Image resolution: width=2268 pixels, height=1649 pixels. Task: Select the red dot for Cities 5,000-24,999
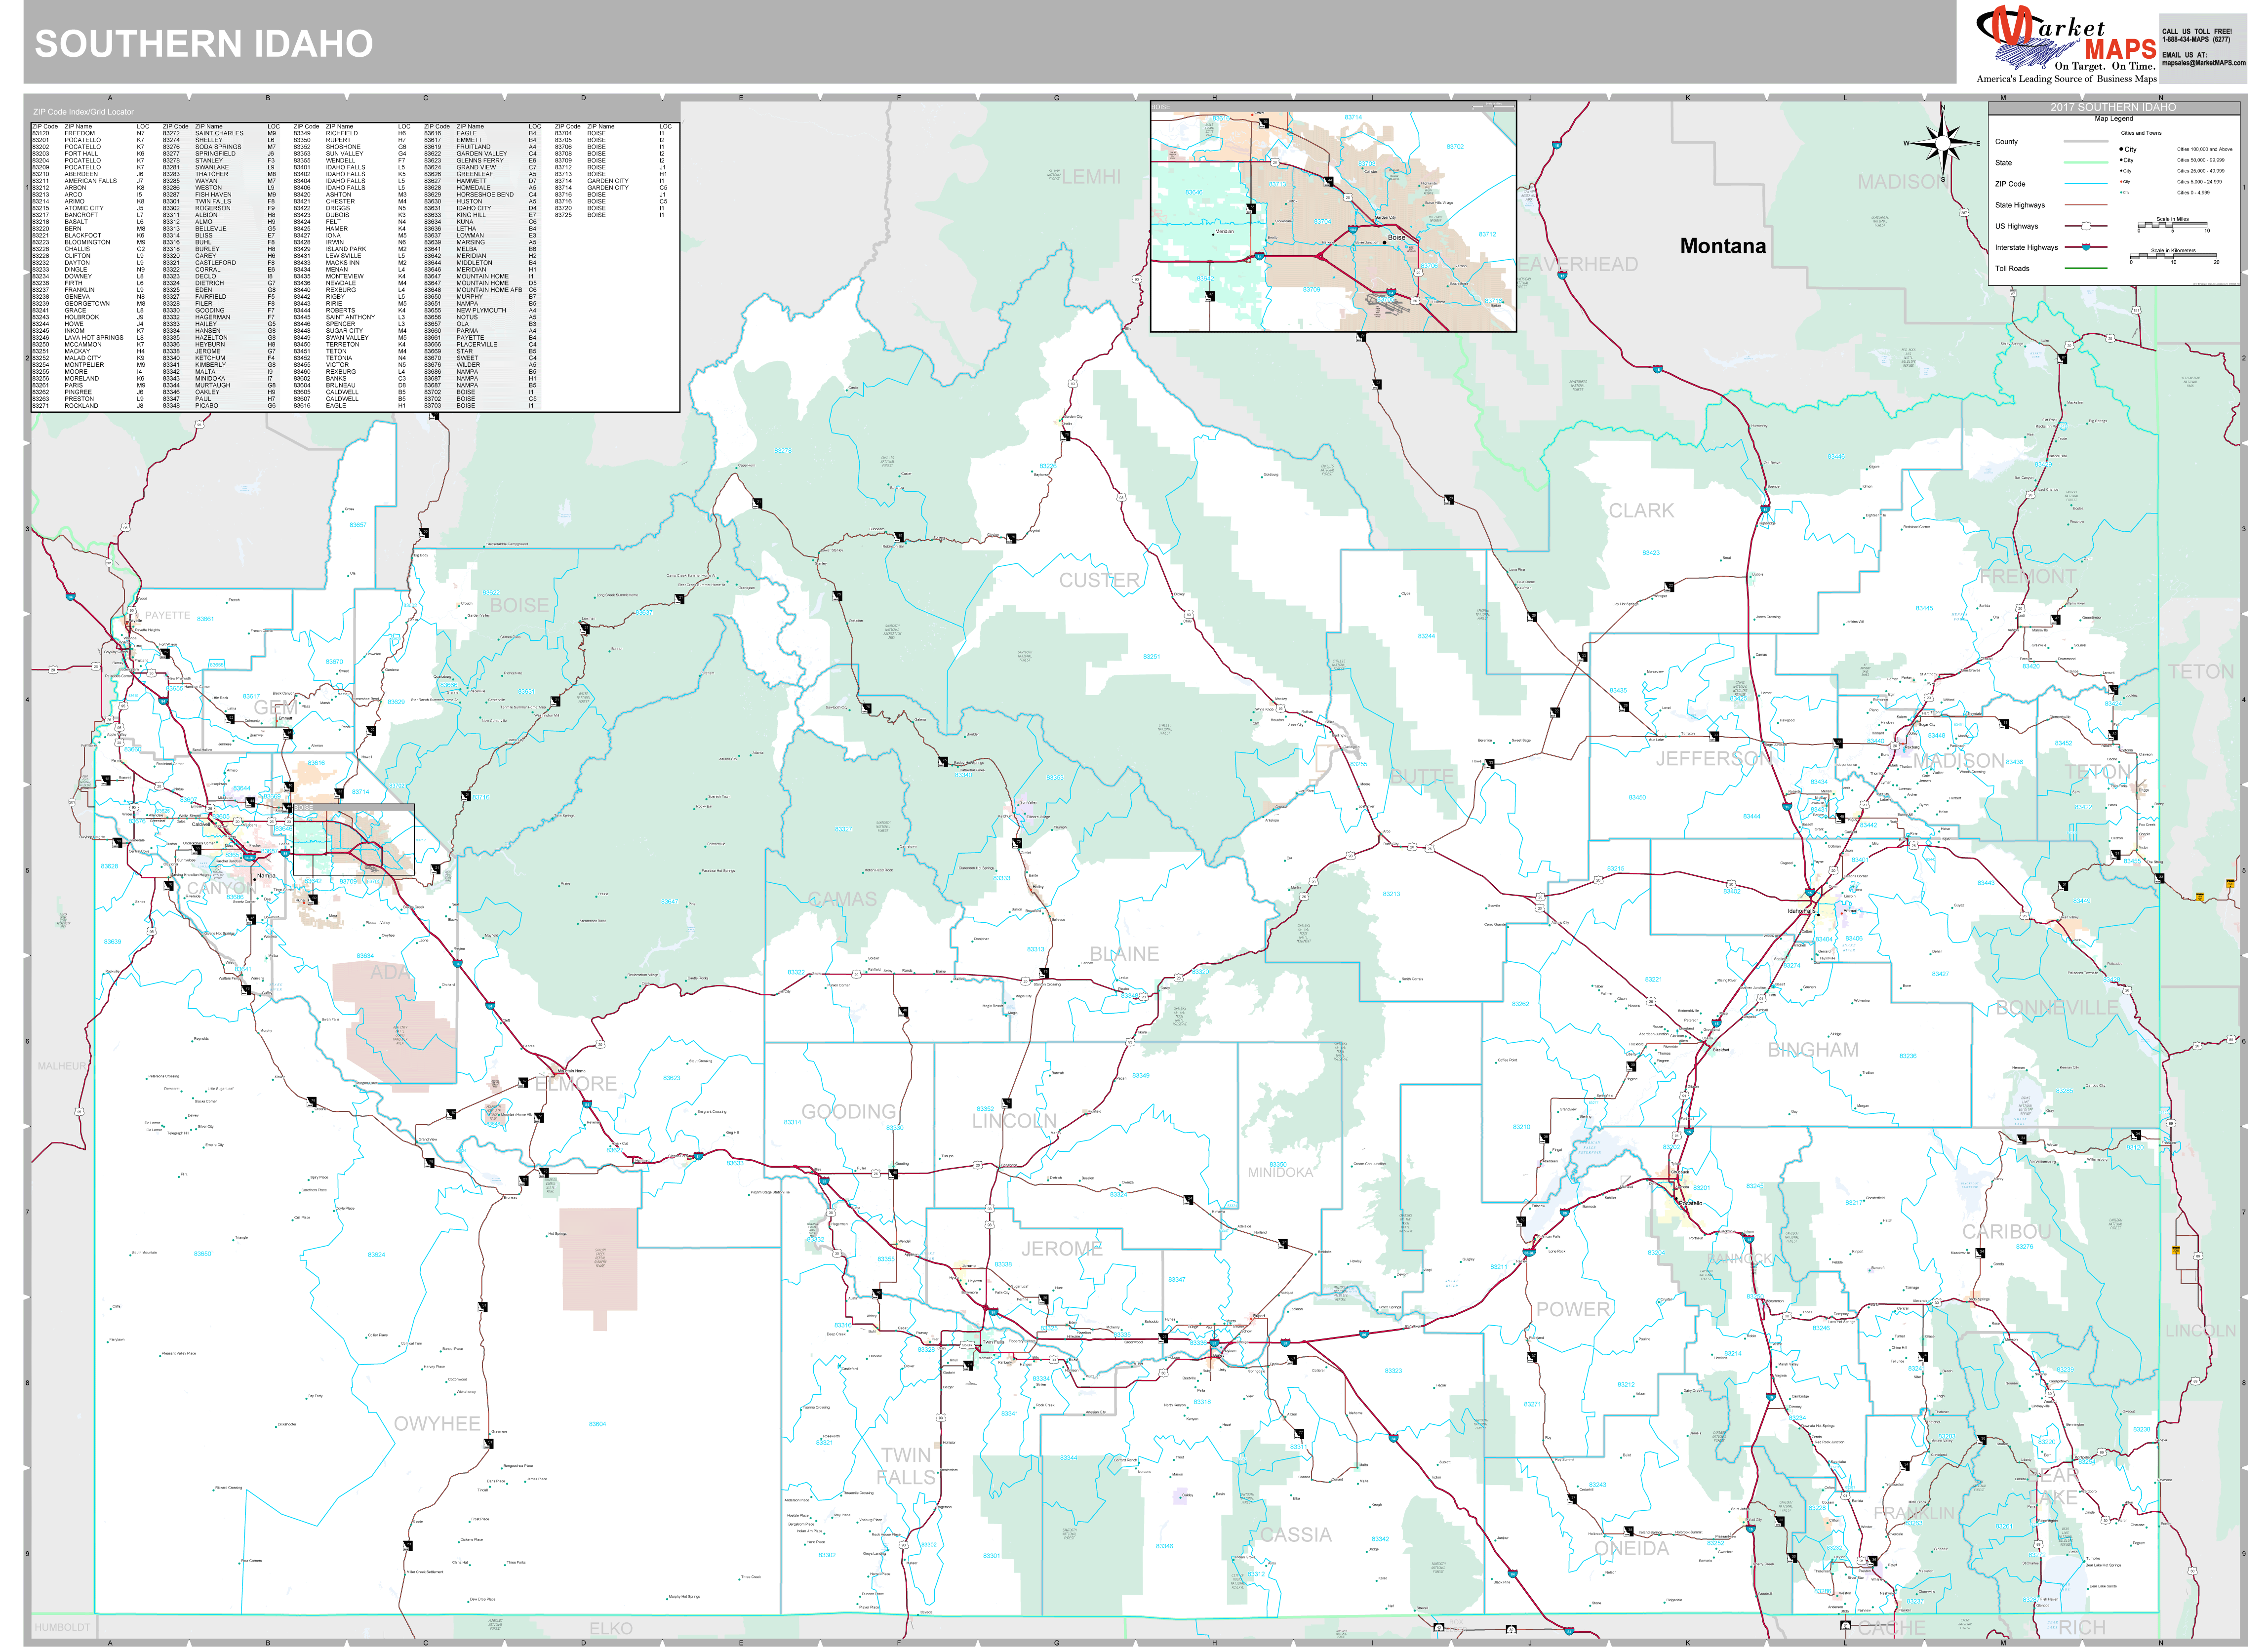tap(2121, 181)
